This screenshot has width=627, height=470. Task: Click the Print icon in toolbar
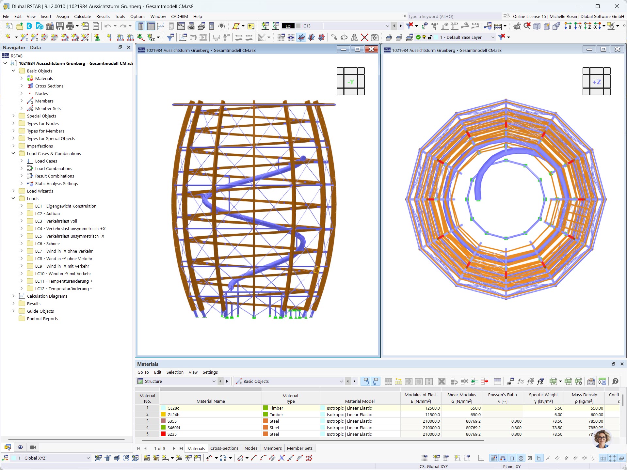(70, 26)
